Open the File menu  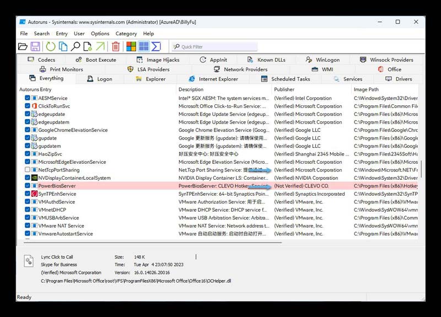24,34
